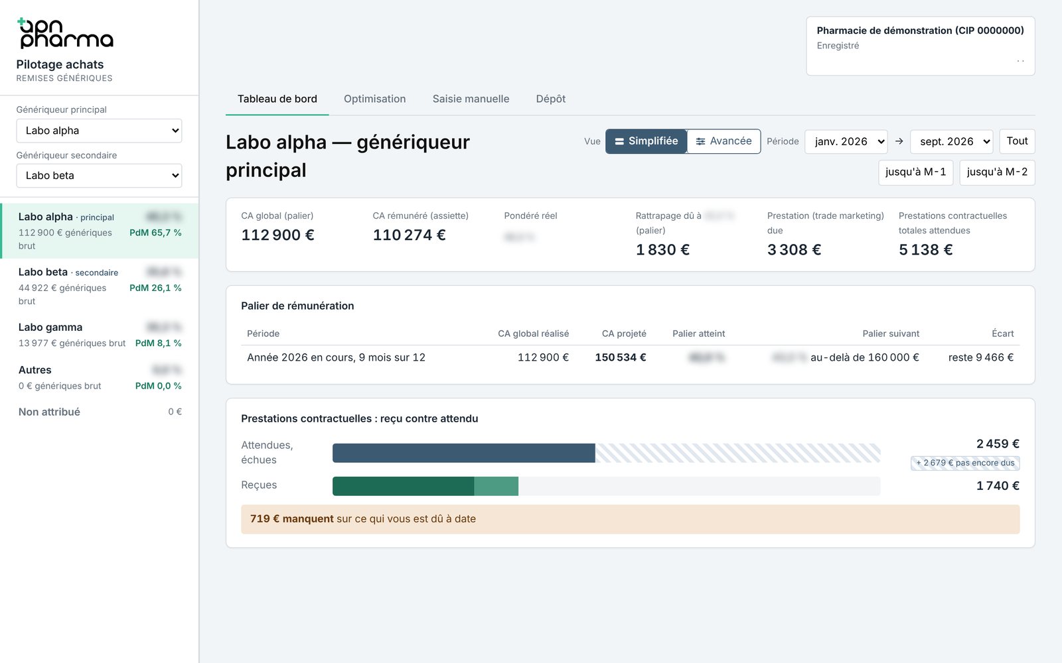Click the Reçues amount 1 740 €
Screen dimensions: 1062x663
[998, 486]
